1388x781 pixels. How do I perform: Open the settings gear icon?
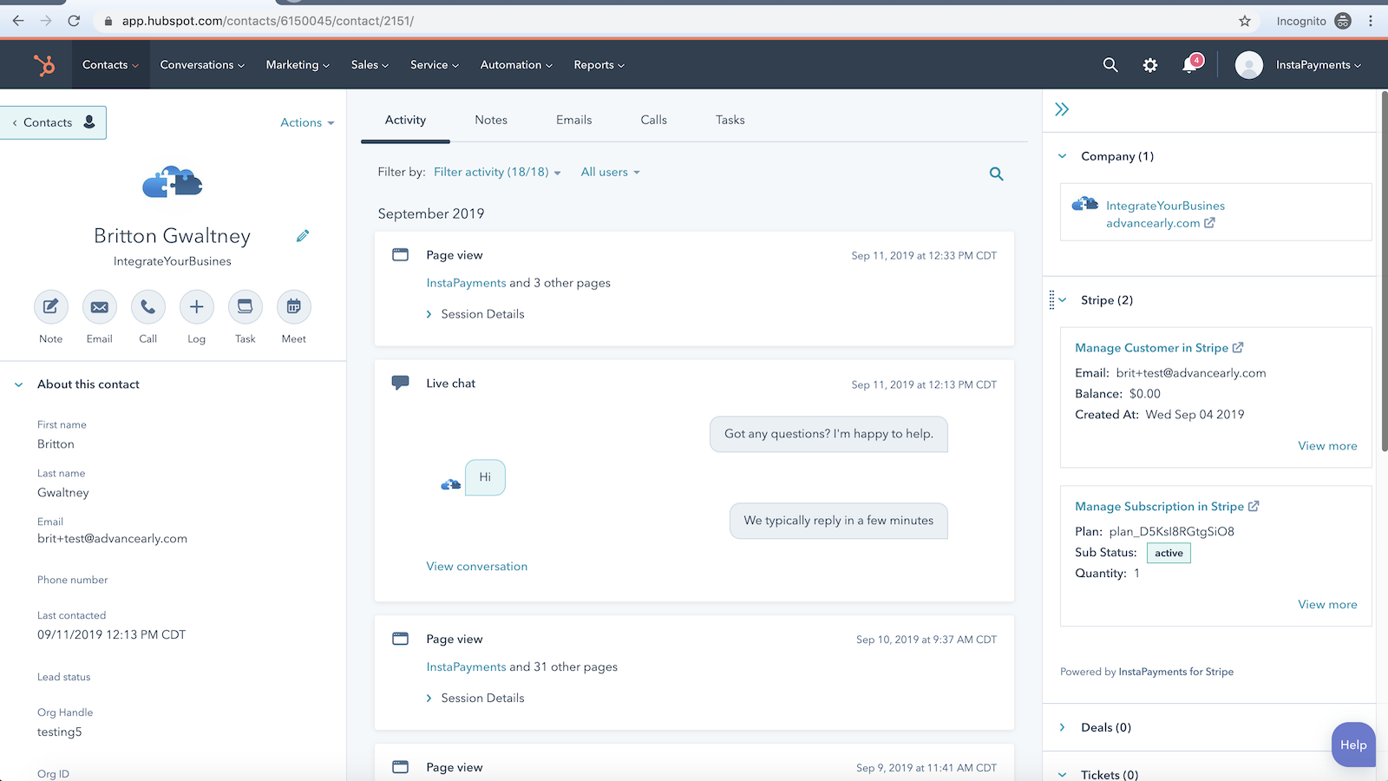1150,65
